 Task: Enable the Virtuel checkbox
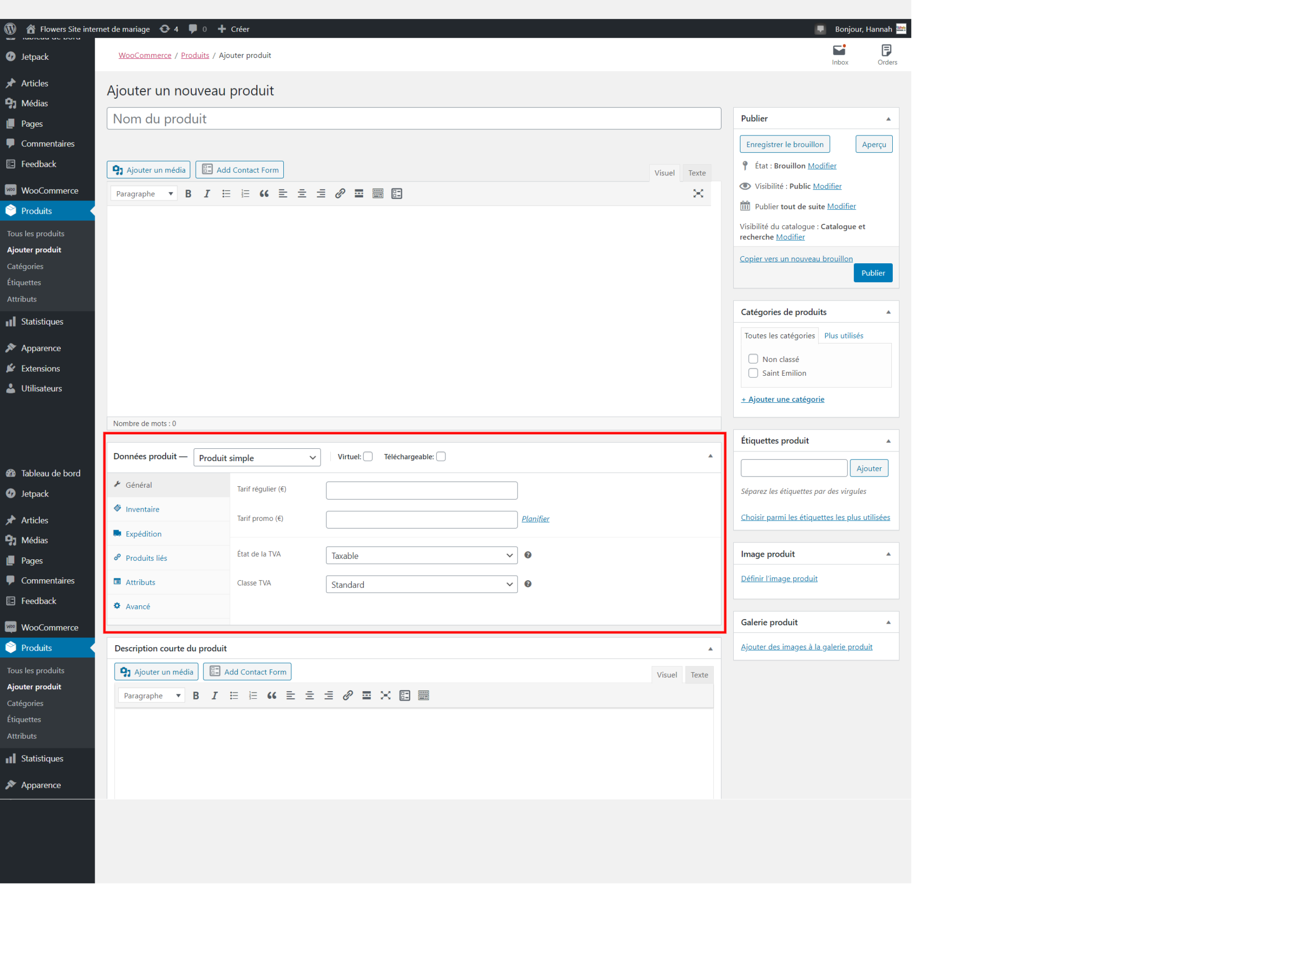point(368,457)
